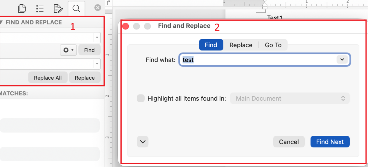Expand more search options chevron button
Viewport: 368px width, 167px height.
coord(143,142)
